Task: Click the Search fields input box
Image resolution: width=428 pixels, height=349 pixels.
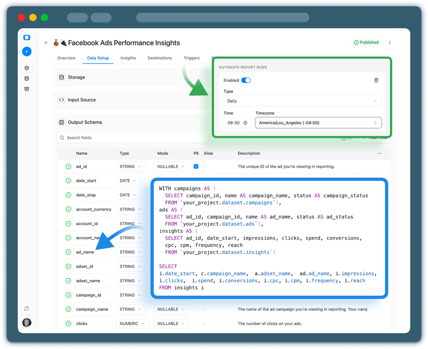Action: (132, 138)
